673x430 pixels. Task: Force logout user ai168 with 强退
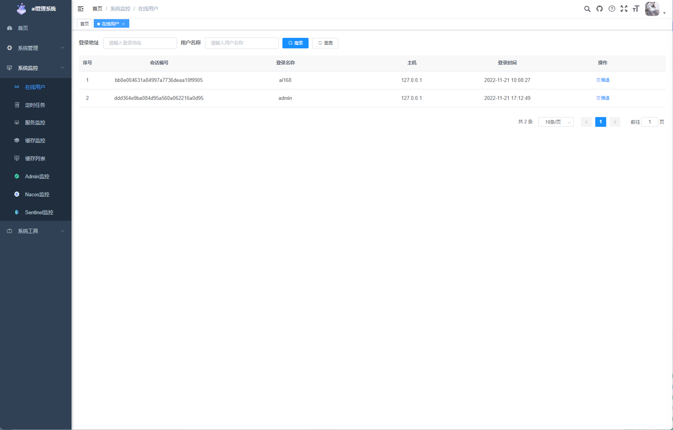[x=603, y=80]
